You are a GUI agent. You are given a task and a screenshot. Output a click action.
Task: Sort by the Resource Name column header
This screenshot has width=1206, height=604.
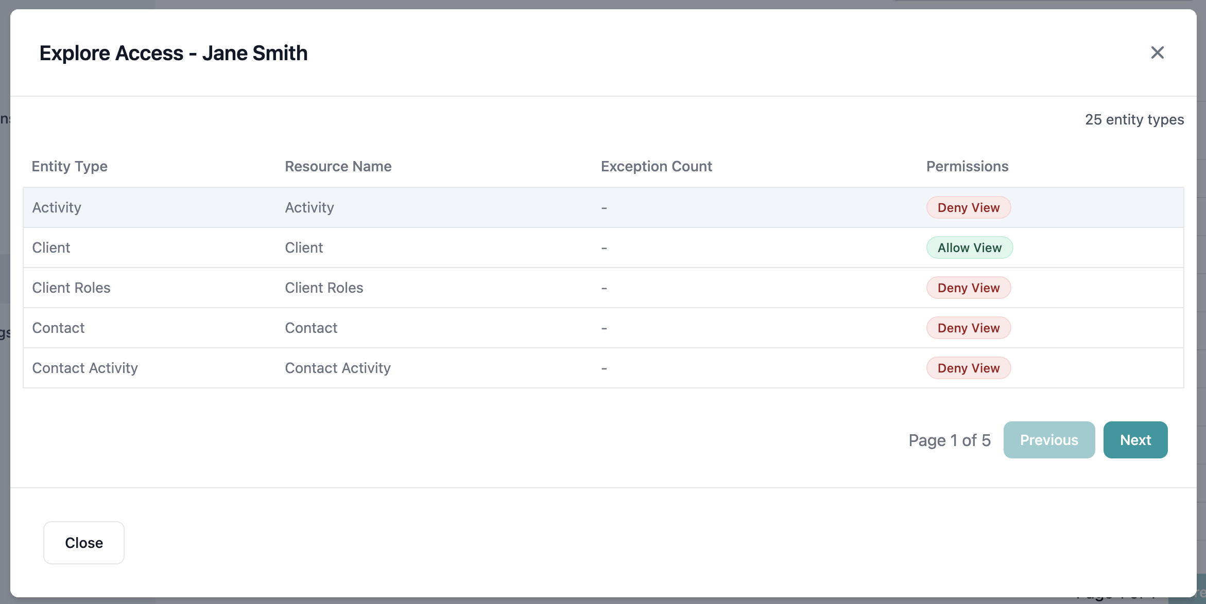pyautogui.click(x=338, y=166)
